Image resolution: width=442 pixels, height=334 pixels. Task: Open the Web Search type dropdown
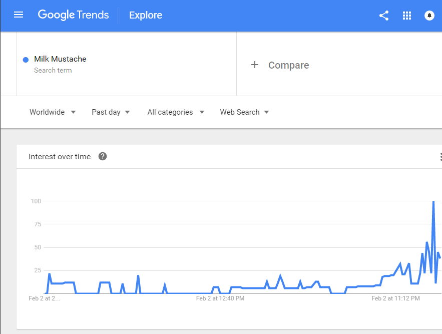click(244, 112)
